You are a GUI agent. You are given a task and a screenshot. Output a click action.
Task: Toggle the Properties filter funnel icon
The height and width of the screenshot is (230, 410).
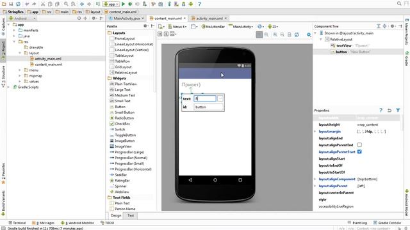click(x=398, y=111)
